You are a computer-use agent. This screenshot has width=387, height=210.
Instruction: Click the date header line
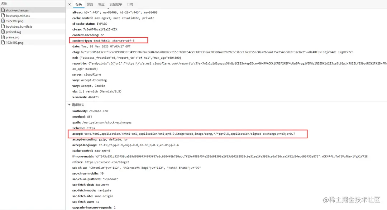click(101, 46)
